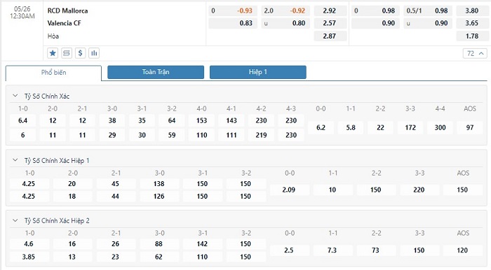Click first-half 1-1 odds 10
The image size is (491, 270).
(x=332, y=190)
